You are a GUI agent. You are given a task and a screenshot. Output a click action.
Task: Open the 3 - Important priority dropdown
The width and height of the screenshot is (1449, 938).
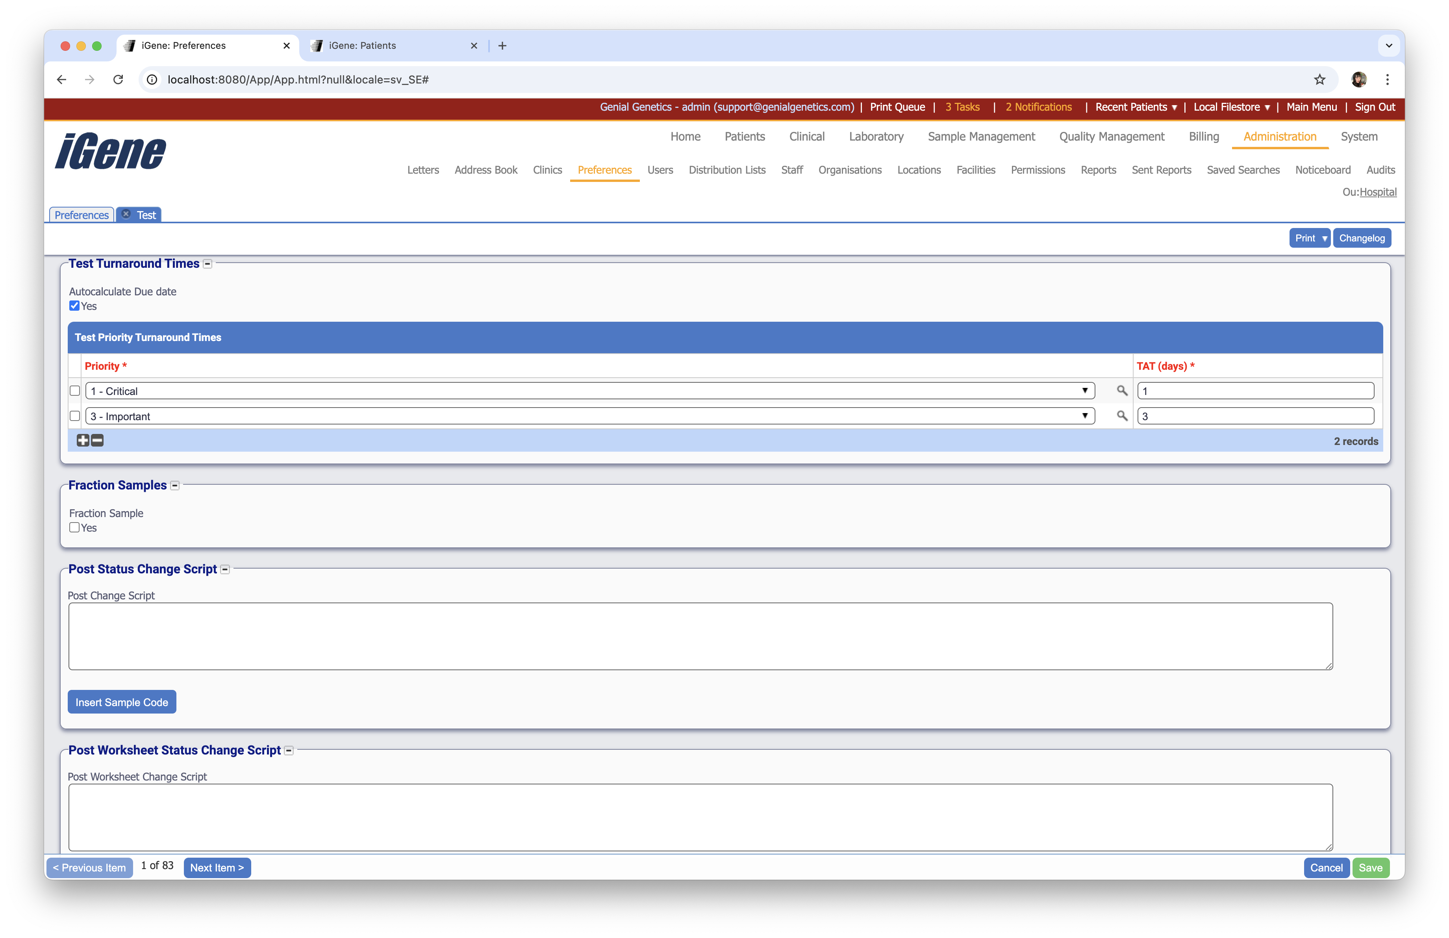click(x=589, y=416)
